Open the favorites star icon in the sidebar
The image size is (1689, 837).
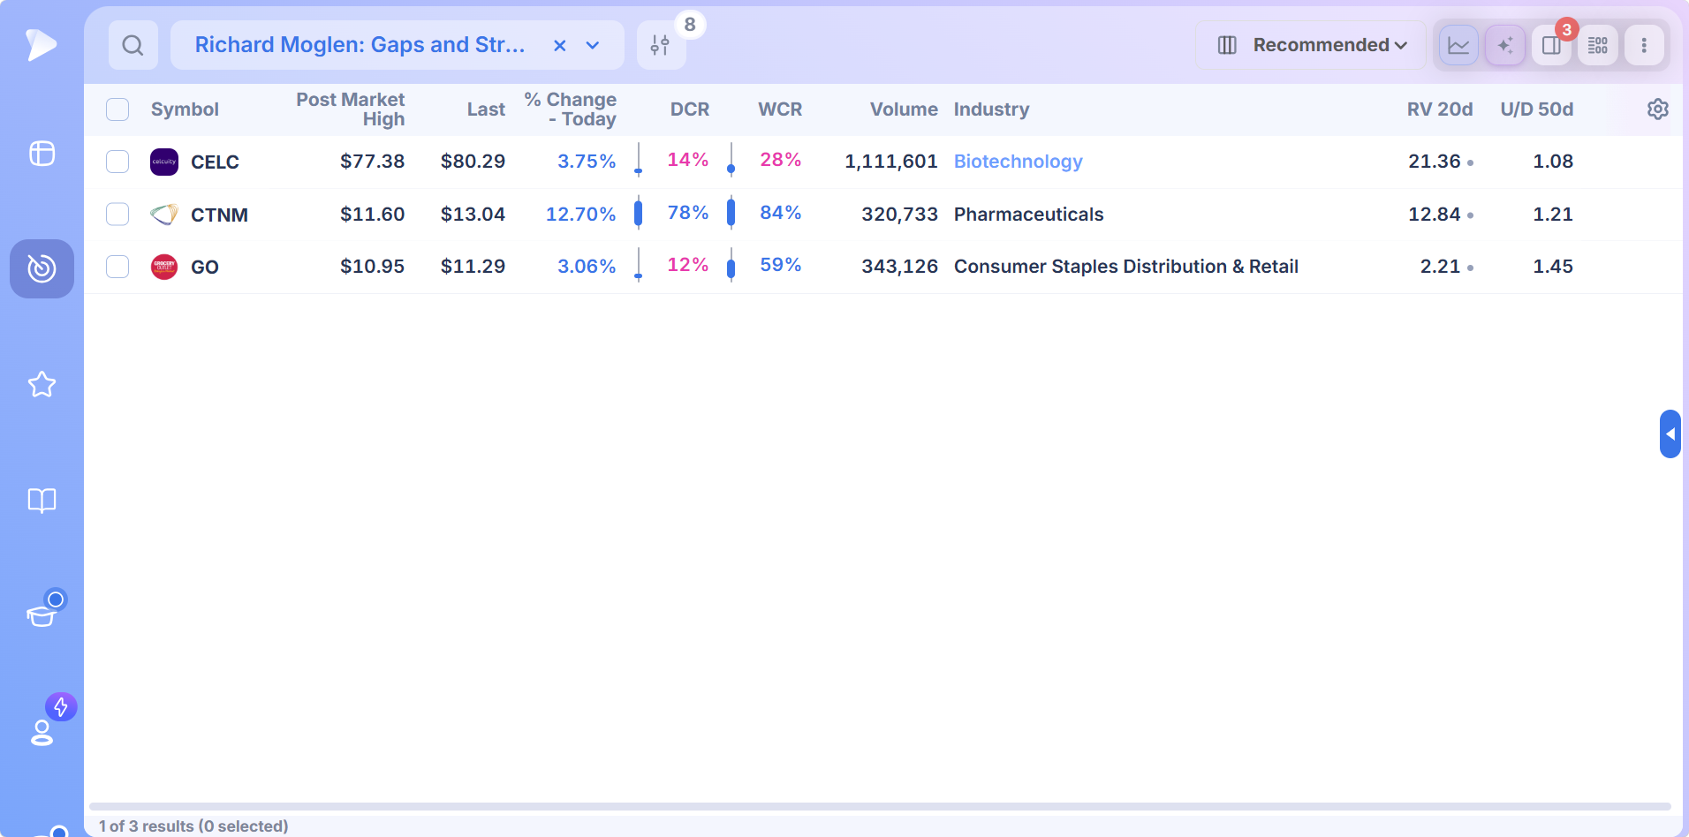[x=42, y=384]
